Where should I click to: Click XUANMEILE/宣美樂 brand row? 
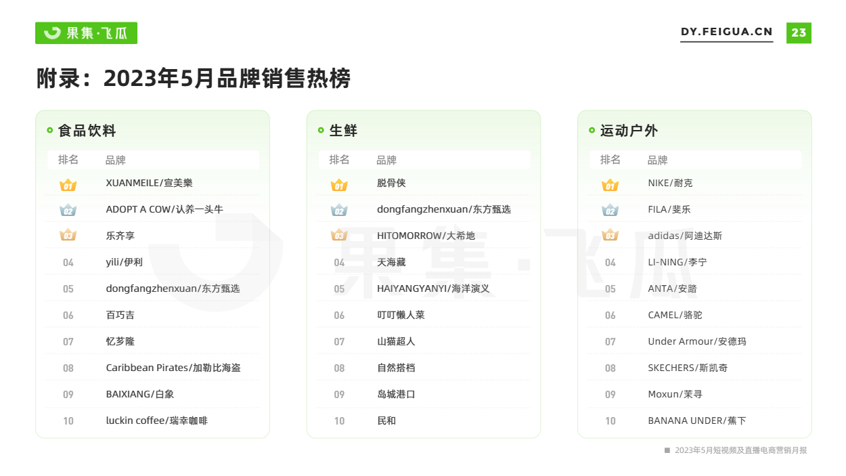150,183
